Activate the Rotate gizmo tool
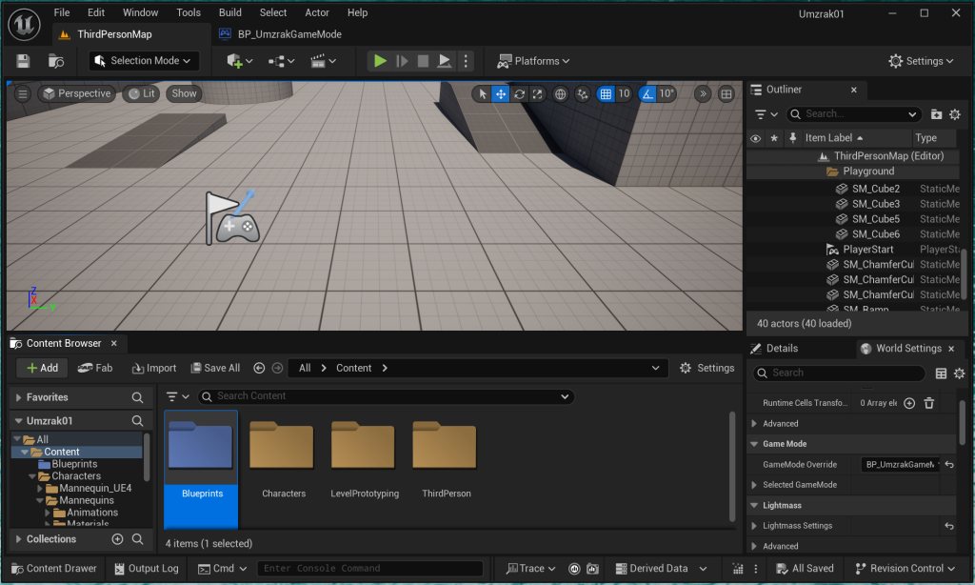This screenshot has height=585, width=975. point(519,93)
